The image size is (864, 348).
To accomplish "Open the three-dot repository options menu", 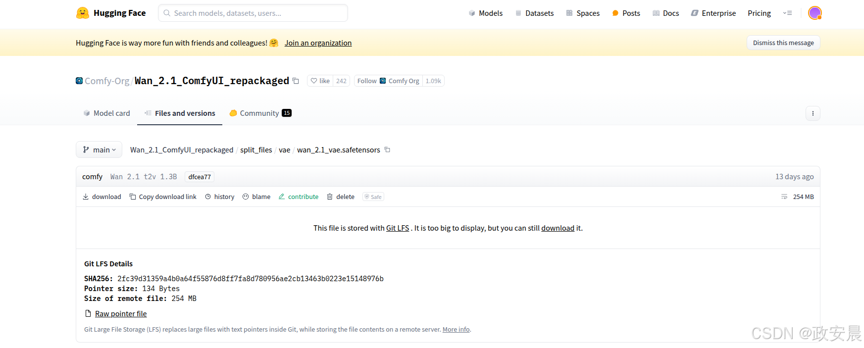I will [x=813, y=113].
